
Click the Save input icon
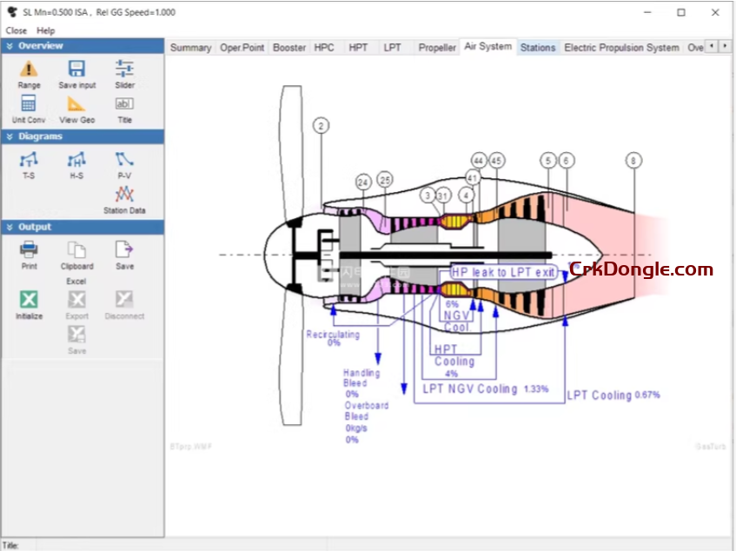tap(76, 70)
